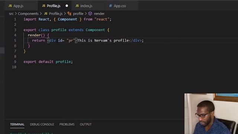Click line number 10 in the gutter
The width and height of the screenshot is (238, 134).
14,67
